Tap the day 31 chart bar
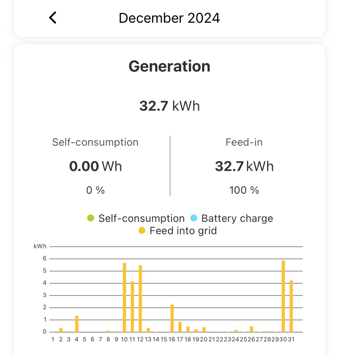Screen dimensions: 339x354 [x=291, y=306]
